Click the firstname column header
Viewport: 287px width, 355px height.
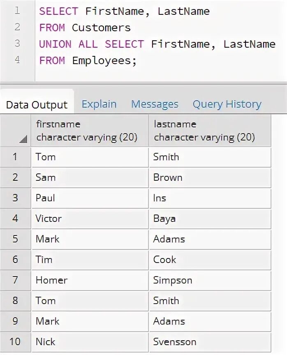coord(90,131)
